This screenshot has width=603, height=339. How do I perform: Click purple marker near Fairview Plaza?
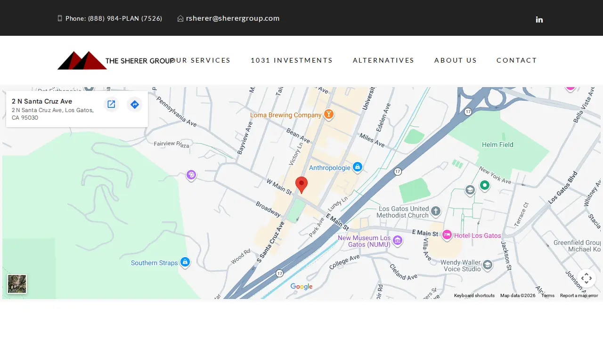[191, 176]
